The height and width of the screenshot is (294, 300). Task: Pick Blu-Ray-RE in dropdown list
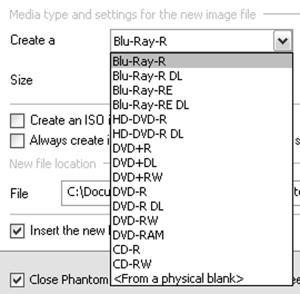[202, 91]
